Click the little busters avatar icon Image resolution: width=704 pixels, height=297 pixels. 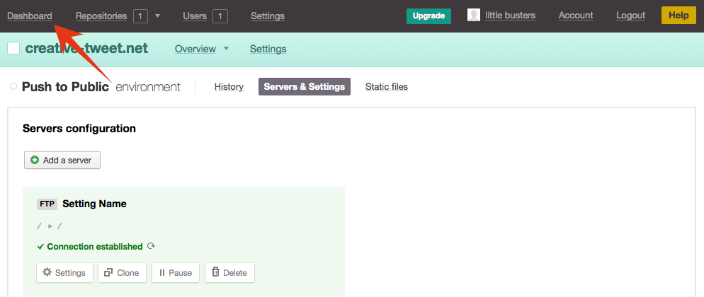pyautogui.click(x=474, y=16)
